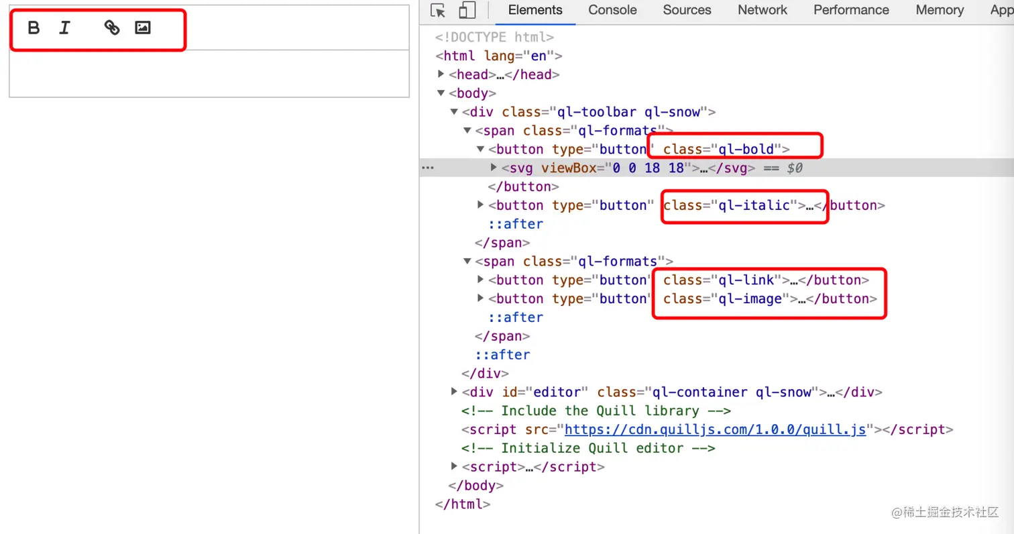Click inside the Quill editor text area
1014x534 pixels.
pos(209,74)
